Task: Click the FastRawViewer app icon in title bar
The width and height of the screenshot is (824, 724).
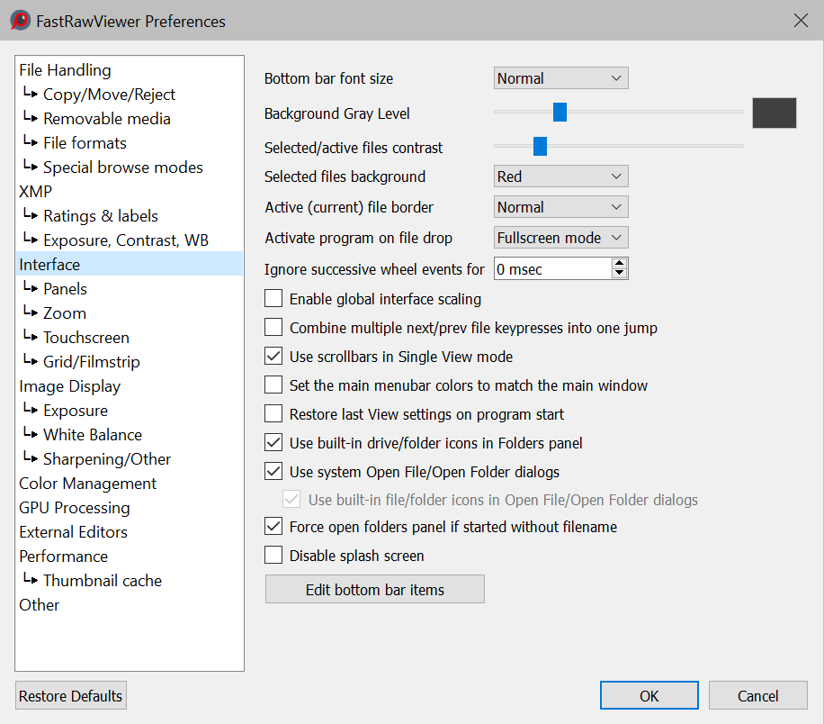Action: pos(20,21)
